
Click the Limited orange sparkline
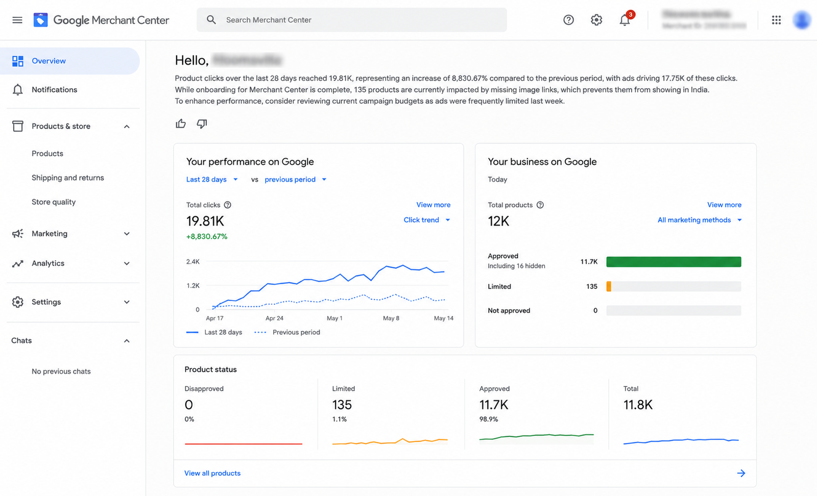[x=390, y=441]
